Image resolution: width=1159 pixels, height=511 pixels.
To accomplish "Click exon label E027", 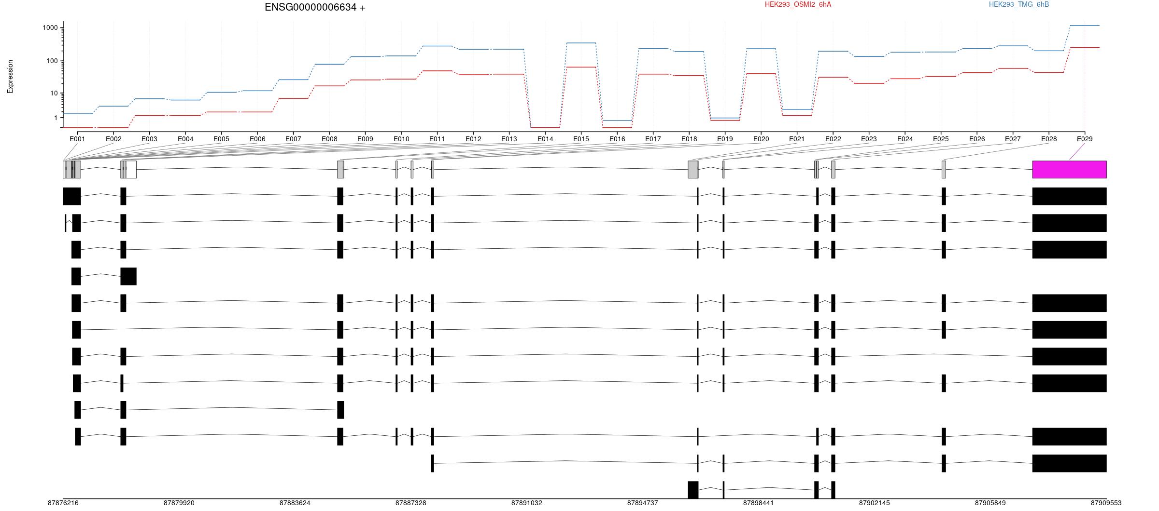I will (1013, 139).
